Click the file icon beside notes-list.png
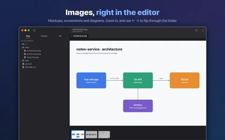The height and width of the screenshot is (140, 225). click(x=25, y=57)
